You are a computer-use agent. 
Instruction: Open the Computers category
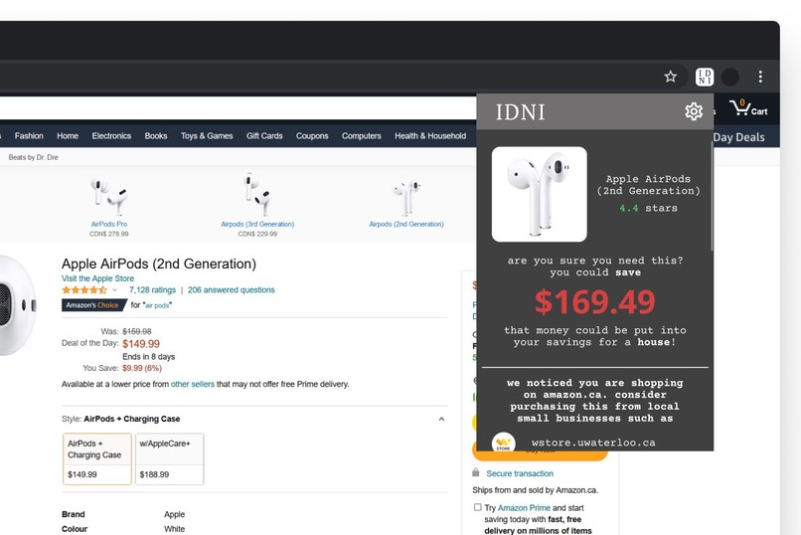tap(361, 136)
